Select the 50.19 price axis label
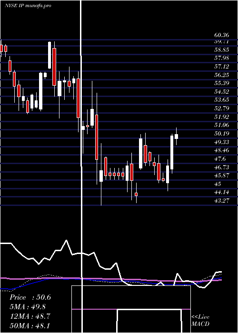Viewport: 238px width, 333px height. point(221,134)
